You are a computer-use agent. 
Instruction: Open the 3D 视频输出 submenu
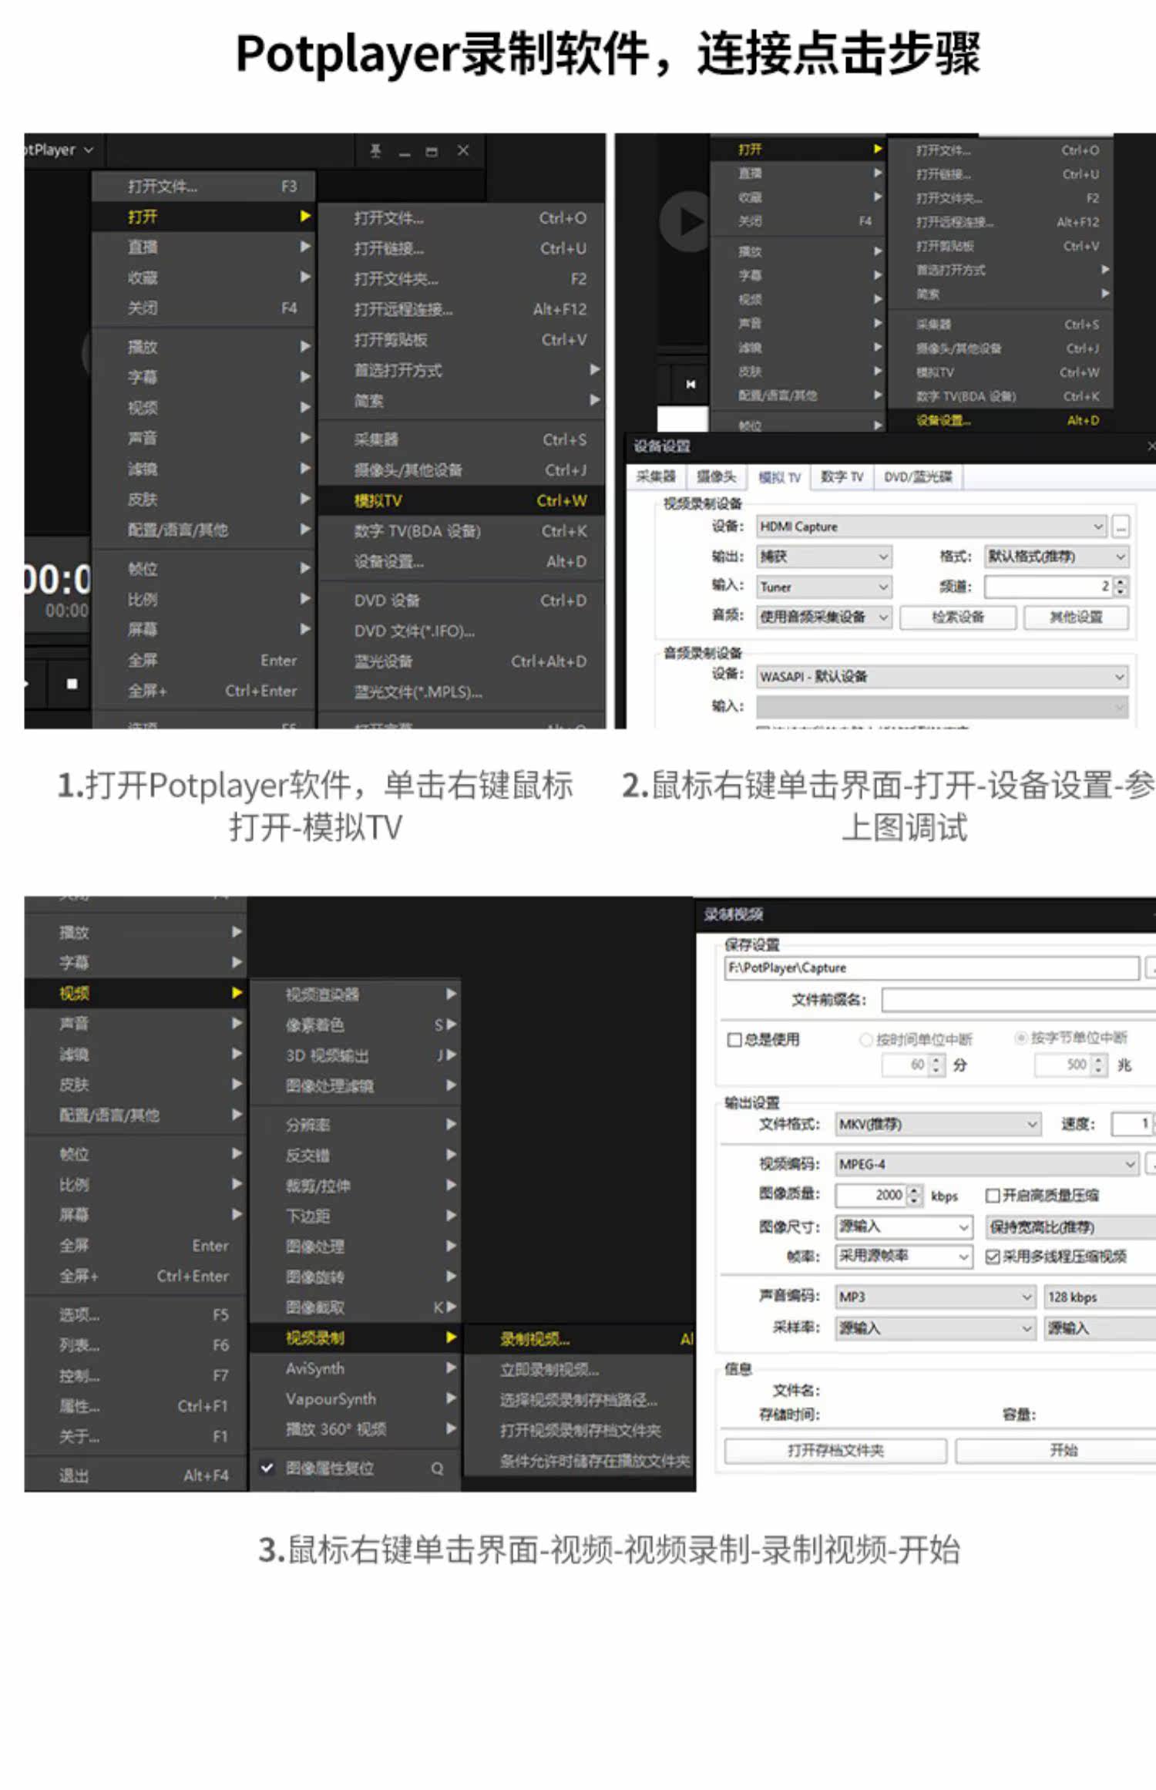[356, 1055]
